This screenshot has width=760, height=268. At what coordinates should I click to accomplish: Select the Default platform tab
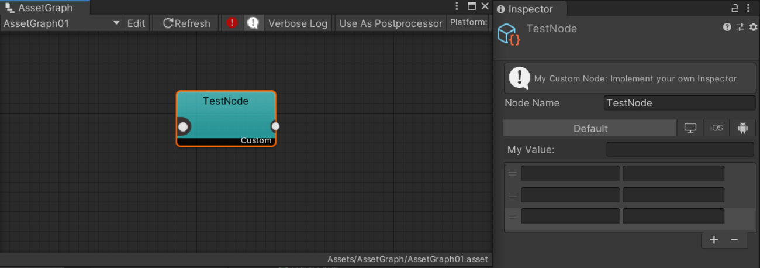(x=590, y=128)
